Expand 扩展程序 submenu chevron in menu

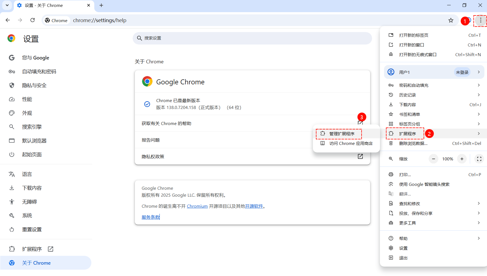tap(479, 134)
